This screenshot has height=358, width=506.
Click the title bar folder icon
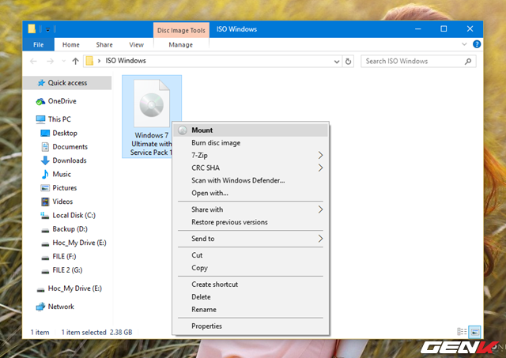coord(32,29)
